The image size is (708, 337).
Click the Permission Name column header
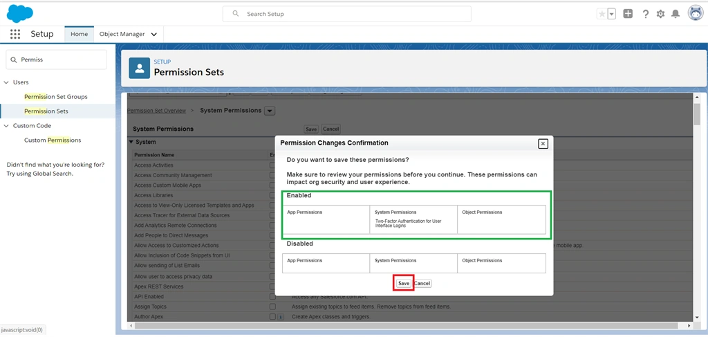(x=154, y=154)
